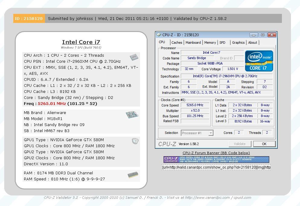Click the Cores count field
300x206 pixels.
pos(239,132)
